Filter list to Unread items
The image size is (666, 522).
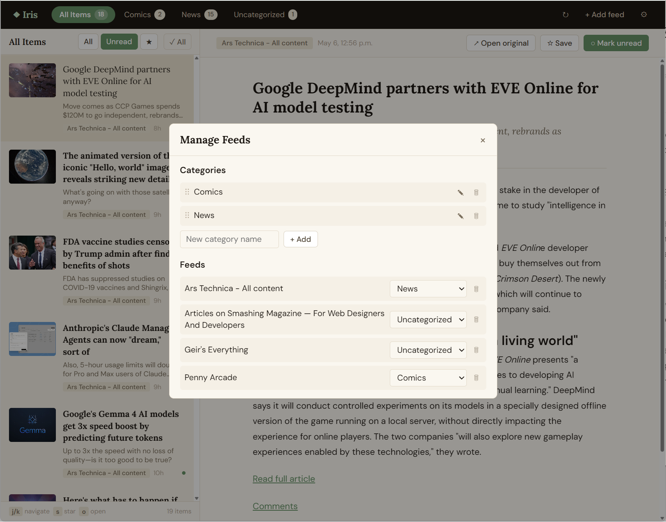pyautogui.click(x=119, y=42)
